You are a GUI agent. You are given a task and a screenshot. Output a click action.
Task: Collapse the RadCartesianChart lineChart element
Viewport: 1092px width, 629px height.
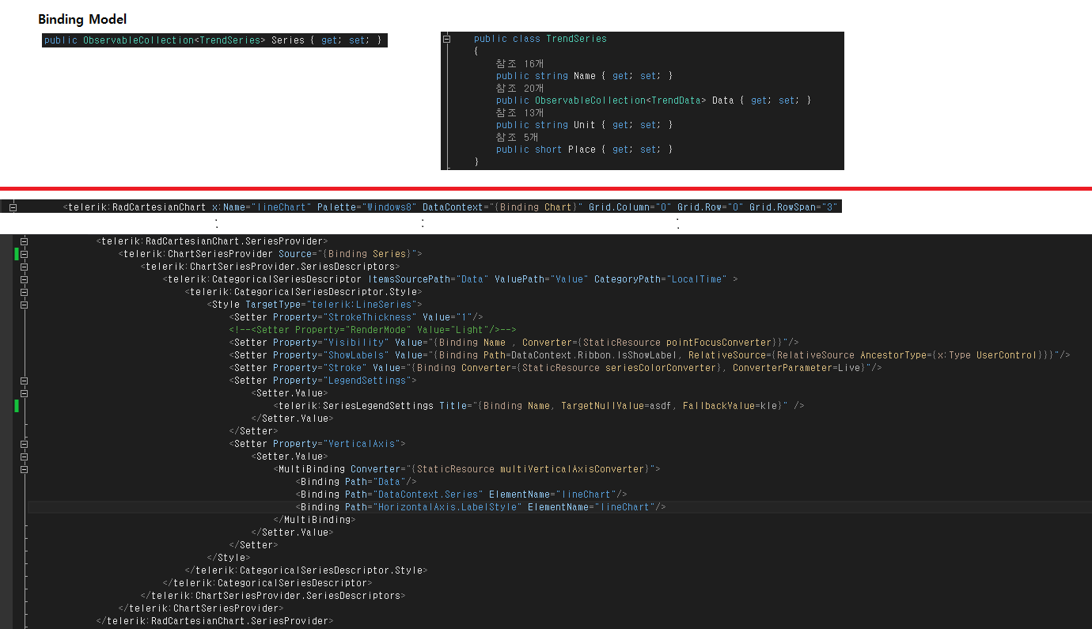[x=13, y=207]
